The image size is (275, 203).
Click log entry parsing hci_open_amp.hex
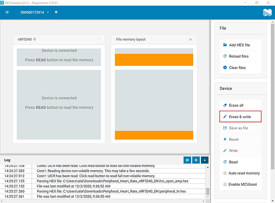113,181
